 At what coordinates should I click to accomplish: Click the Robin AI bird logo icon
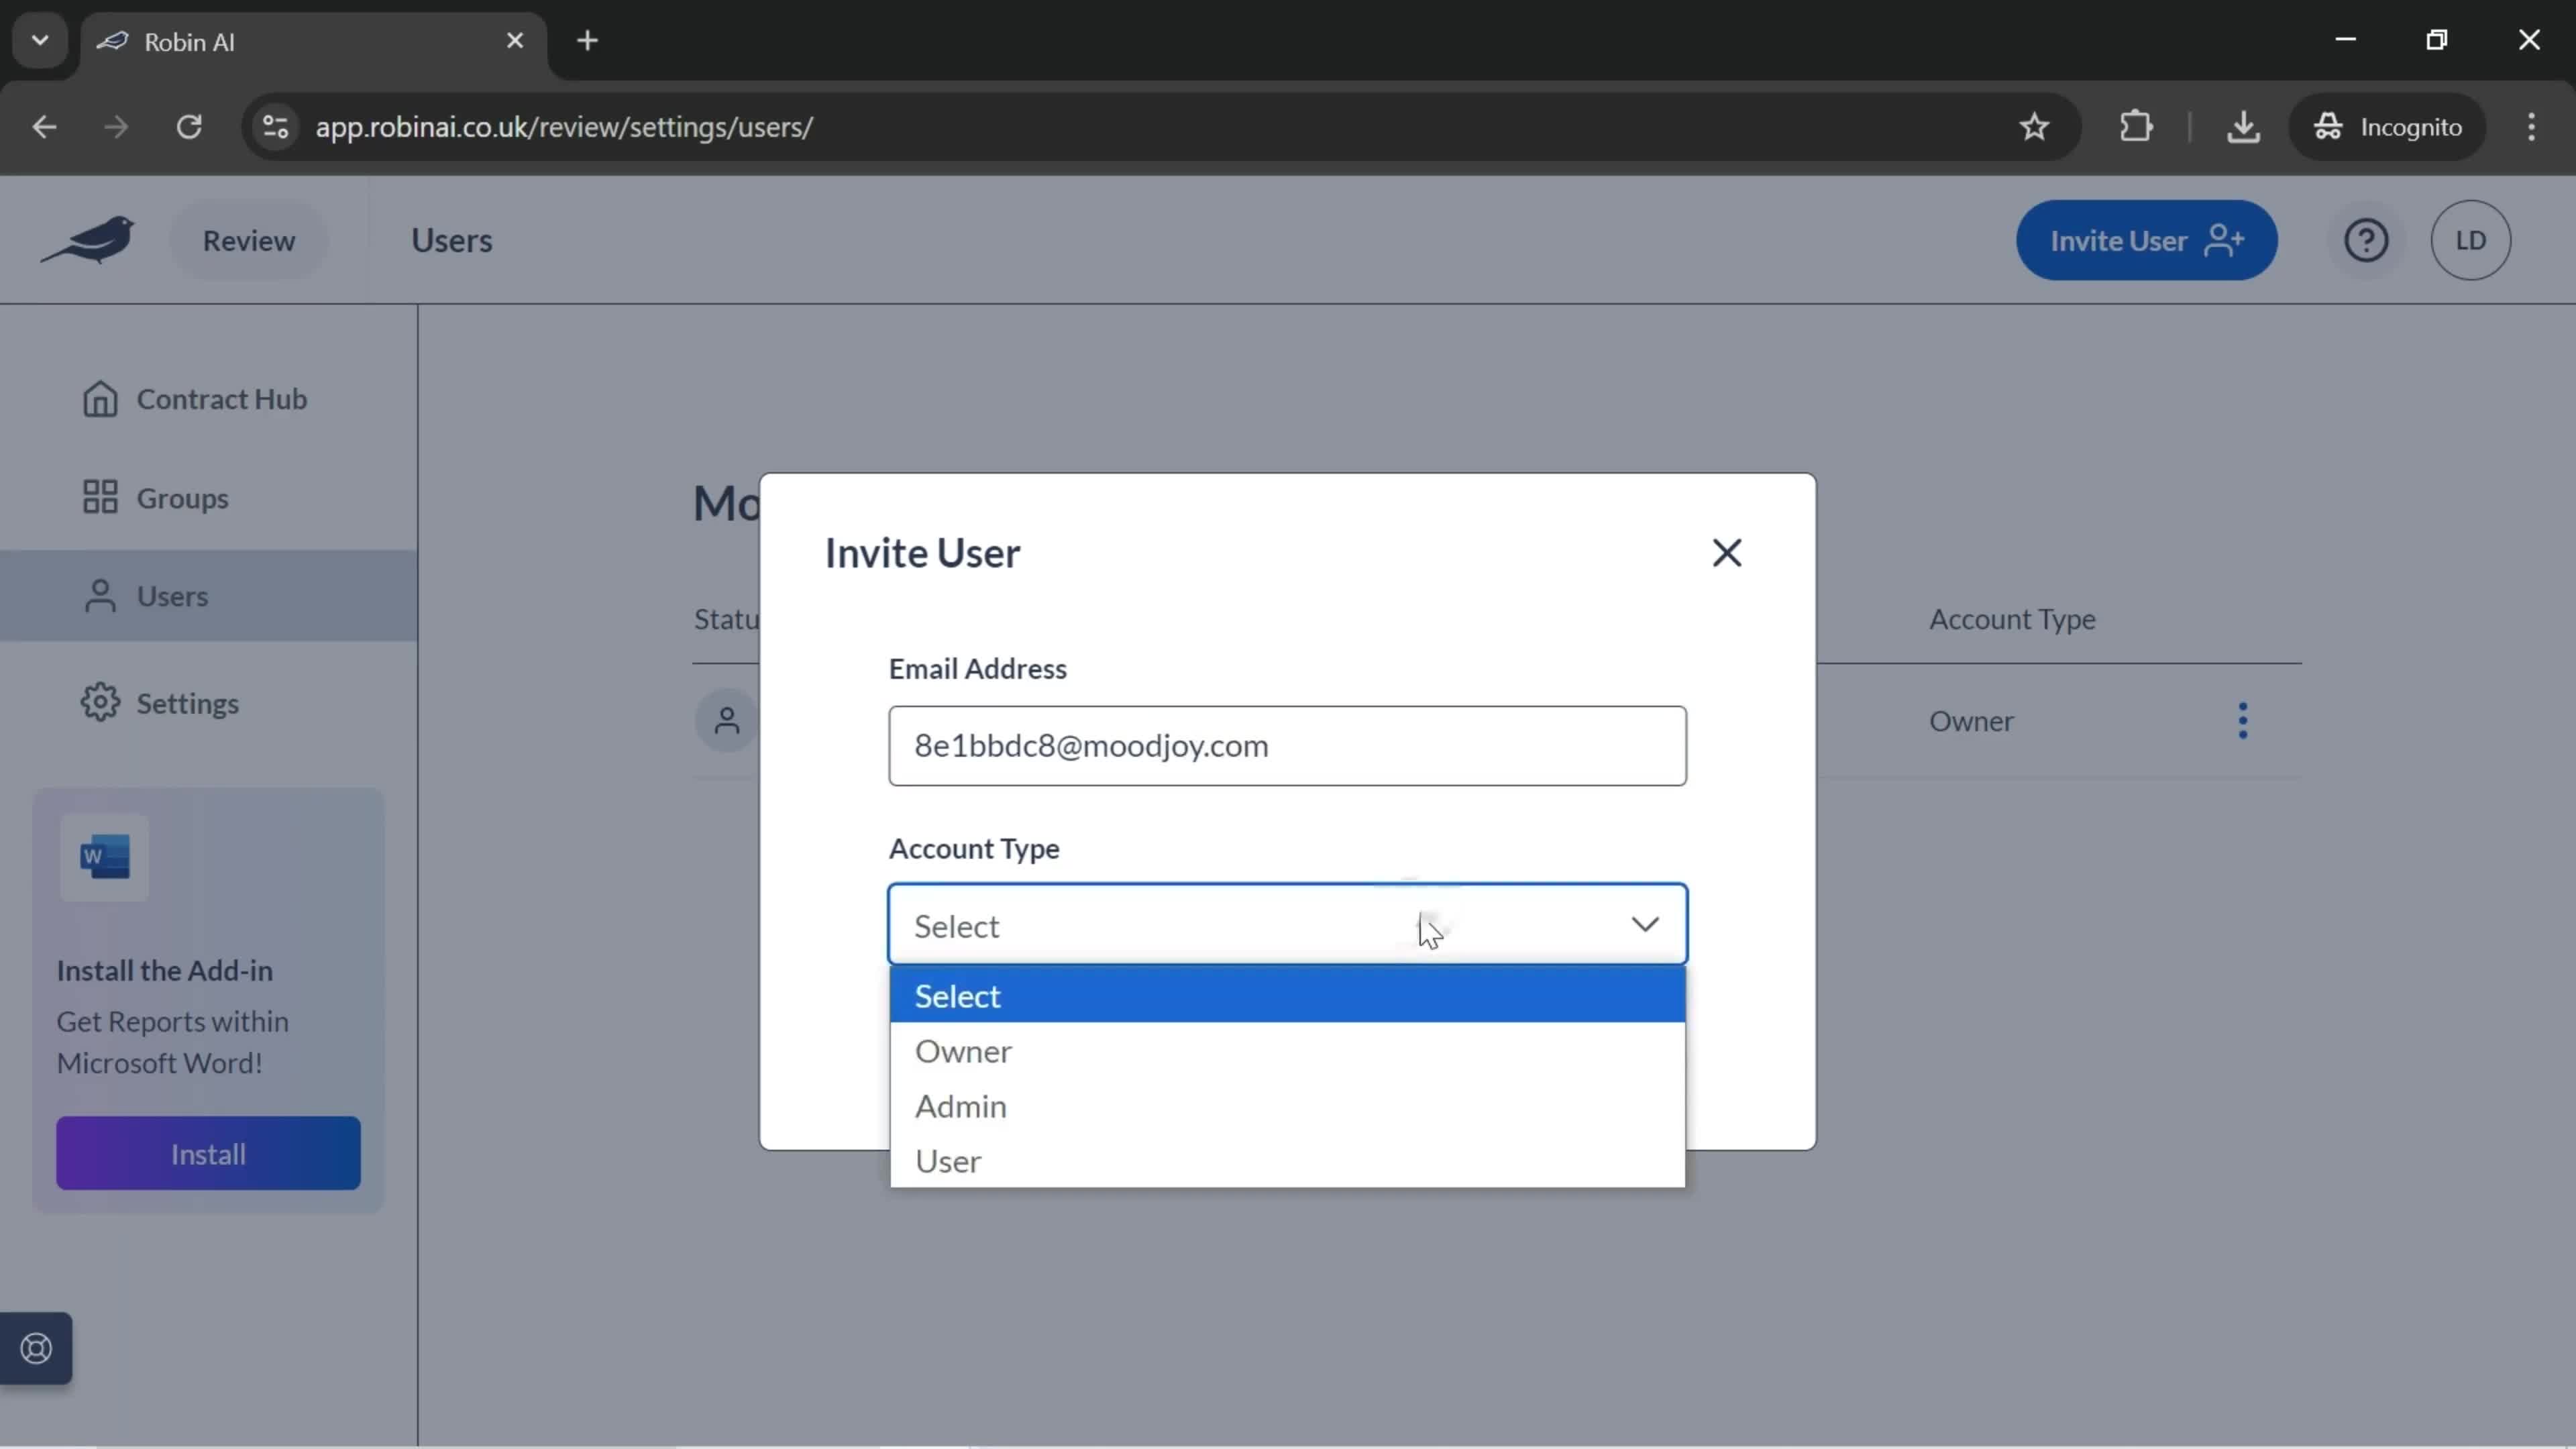89,239
